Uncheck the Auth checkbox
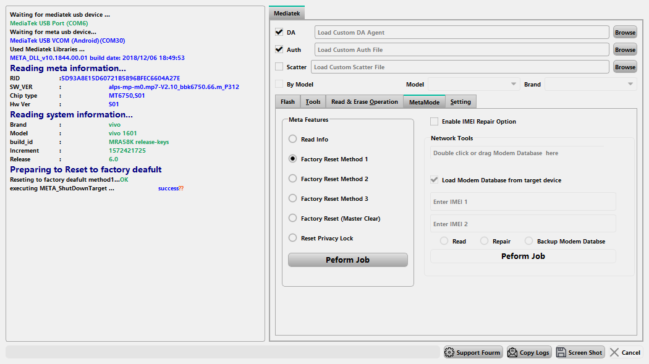 tap(279, 49)
